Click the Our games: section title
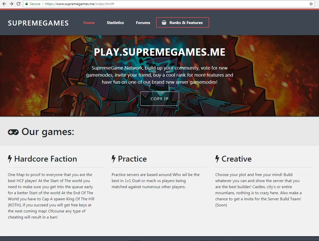Image resolution: width=319 pixels, height=241 pixels. (48, 132)
